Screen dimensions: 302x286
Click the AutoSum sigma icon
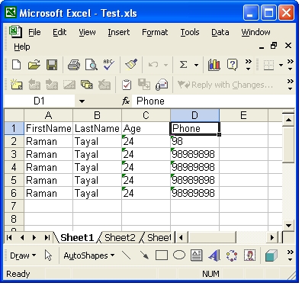coord(183,65)
